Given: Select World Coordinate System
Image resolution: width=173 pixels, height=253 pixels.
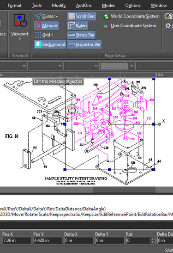Looking at the screenshot, I should 131,16.
